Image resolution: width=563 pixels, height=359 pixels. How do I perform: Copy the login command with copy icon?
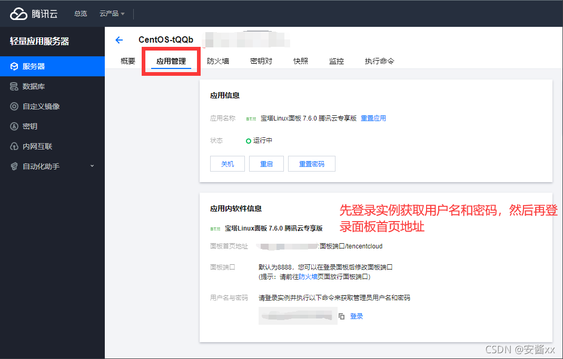(341, 316)
